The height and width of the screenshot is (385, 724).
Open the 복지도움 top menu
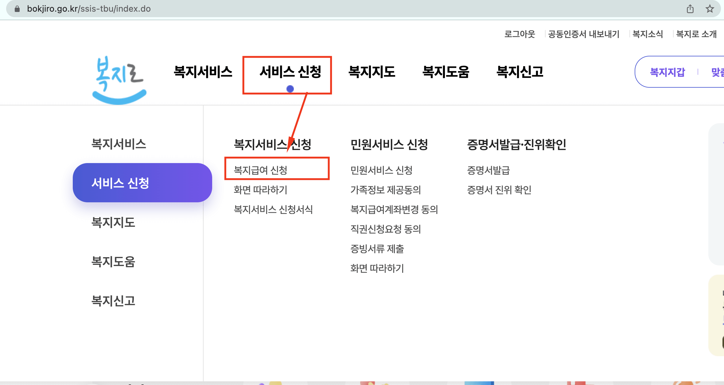point(446,72)
